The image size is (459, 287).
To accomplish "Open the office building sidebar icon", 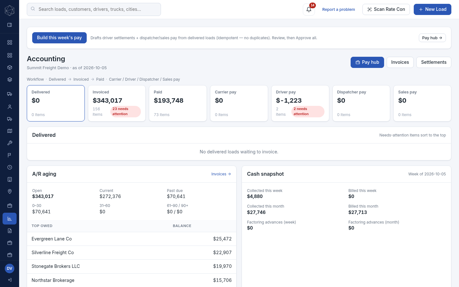I will pyautogui.click(x=10, y=179).
